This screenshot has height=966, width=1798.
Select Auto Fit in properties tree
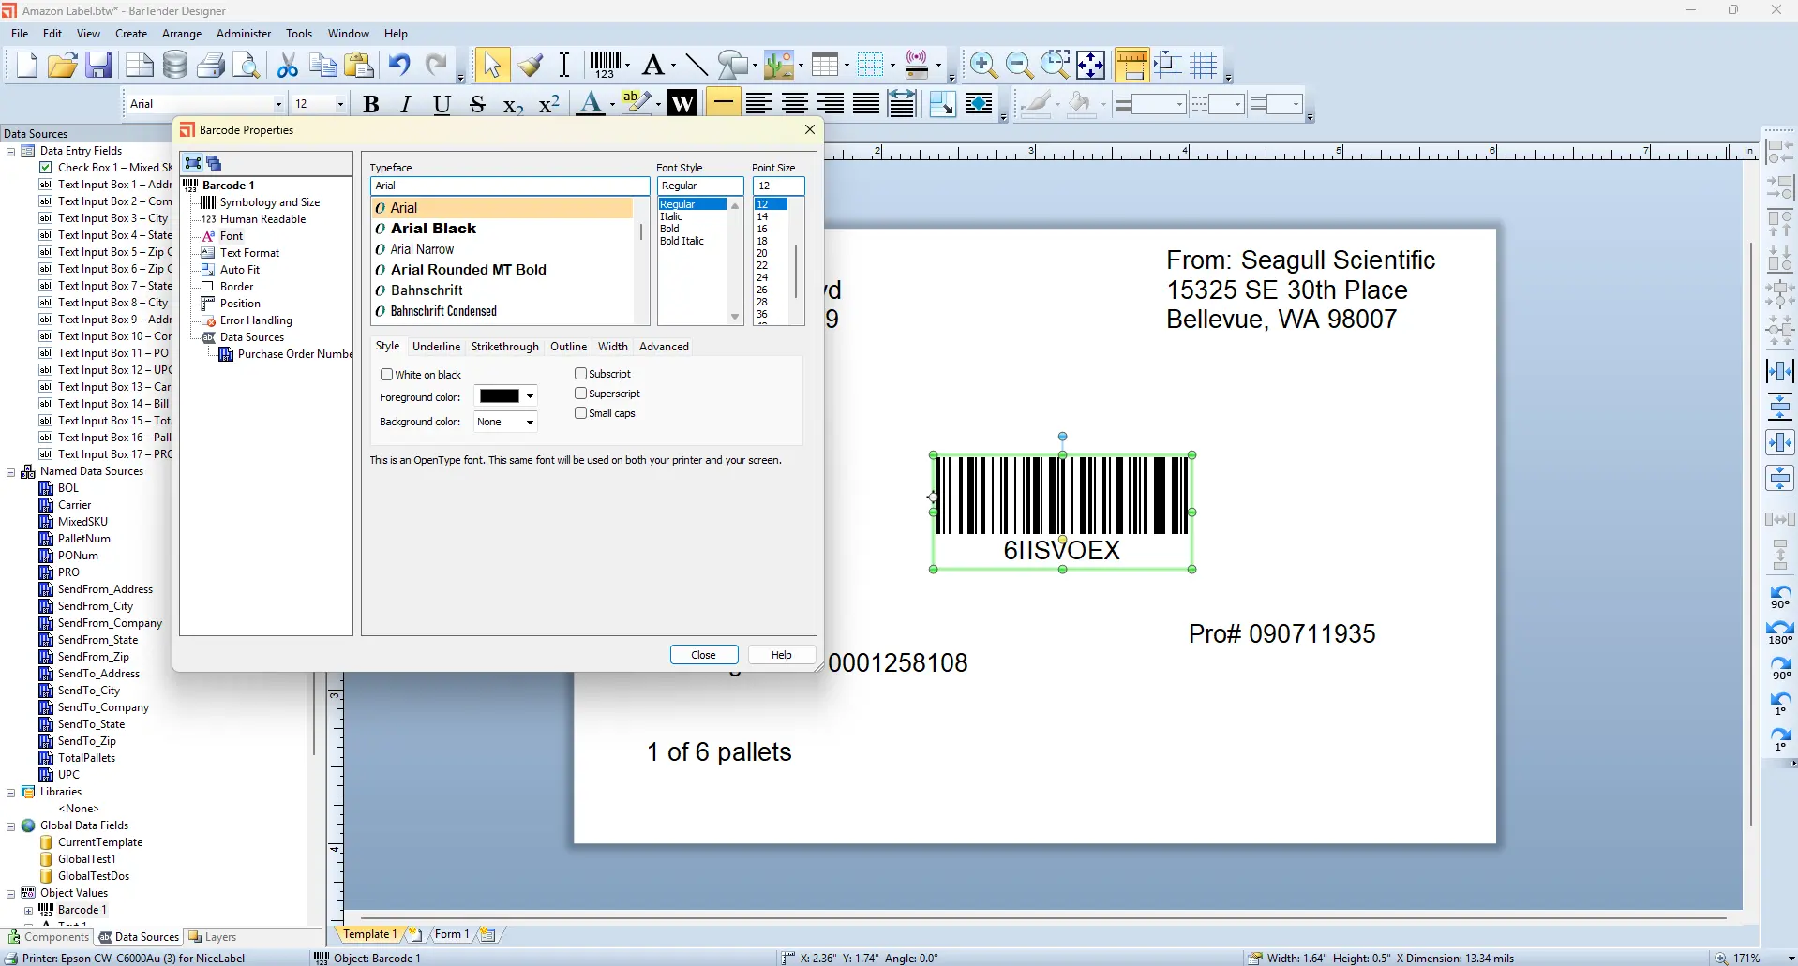coord(240,270)
